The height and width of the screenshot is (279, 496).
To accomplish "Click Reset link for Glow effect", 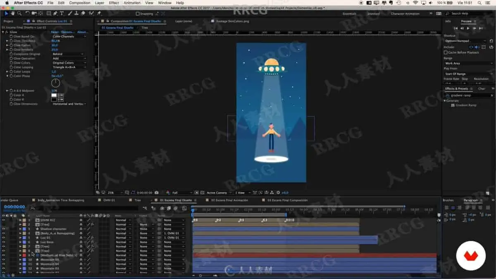I will pyautogui.click(x=55, y=32).
